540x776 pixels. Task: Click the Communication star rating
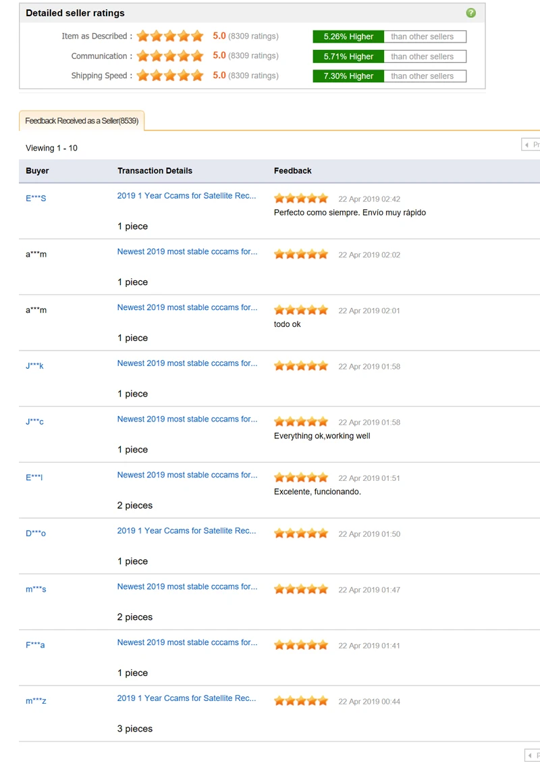[170, 56]
